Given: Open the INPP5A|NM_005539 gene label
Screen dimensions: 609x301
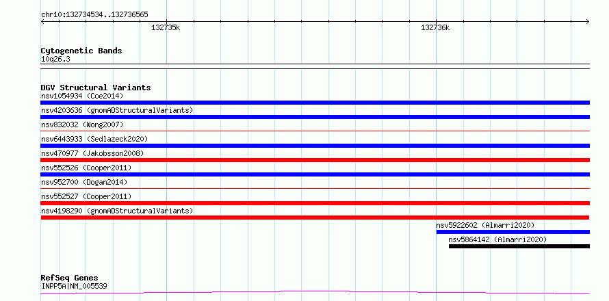Looking at the screenshot, I should [74, 287].
